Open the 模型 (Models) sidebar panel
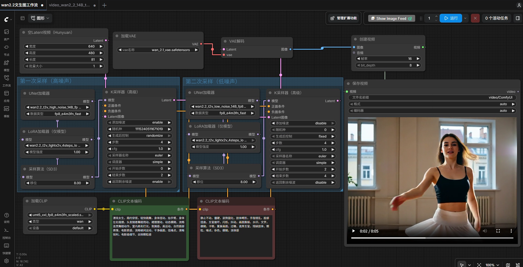Image resolution: width=523 pixels, height=267 pixels. (7, 65)
